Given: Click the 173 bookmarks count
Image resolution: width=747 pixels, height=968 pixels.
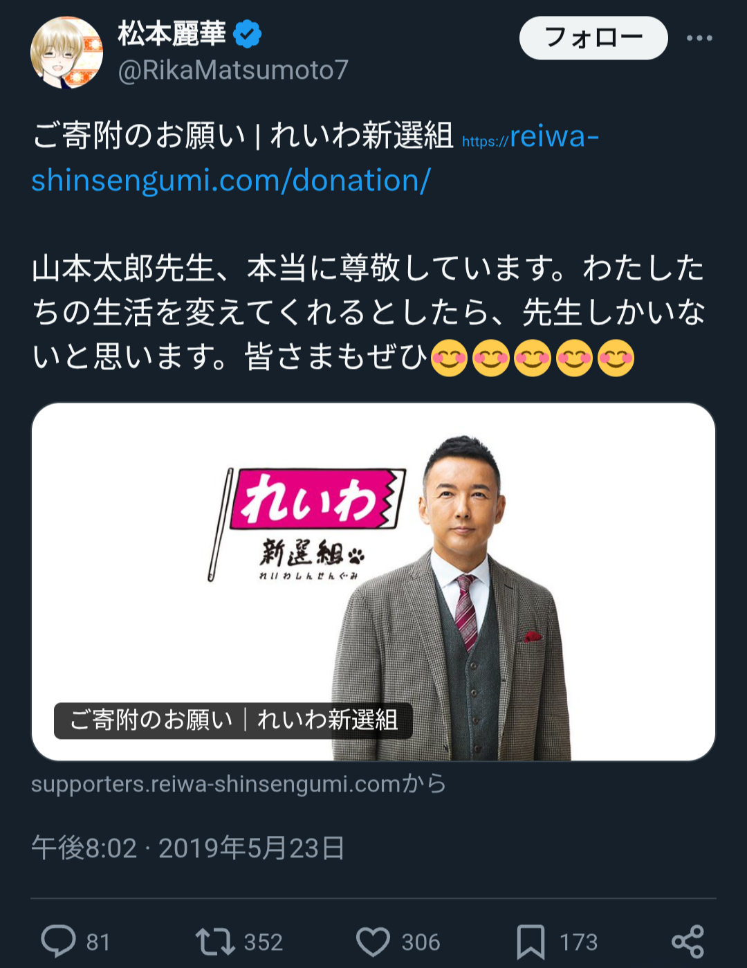Looking at the screenshot, I should click(578, 942).
